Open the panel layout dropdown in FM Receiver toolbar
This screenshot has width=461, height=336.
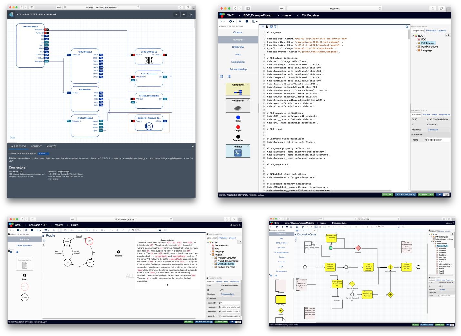point(255,21)
